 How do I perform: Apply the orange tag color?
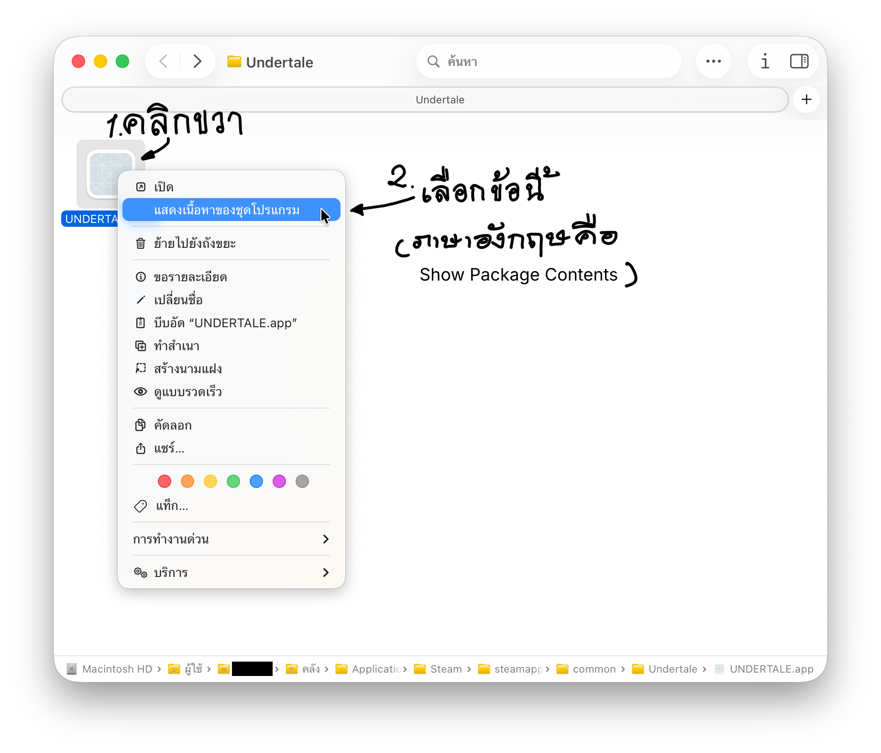pos(187,481)
